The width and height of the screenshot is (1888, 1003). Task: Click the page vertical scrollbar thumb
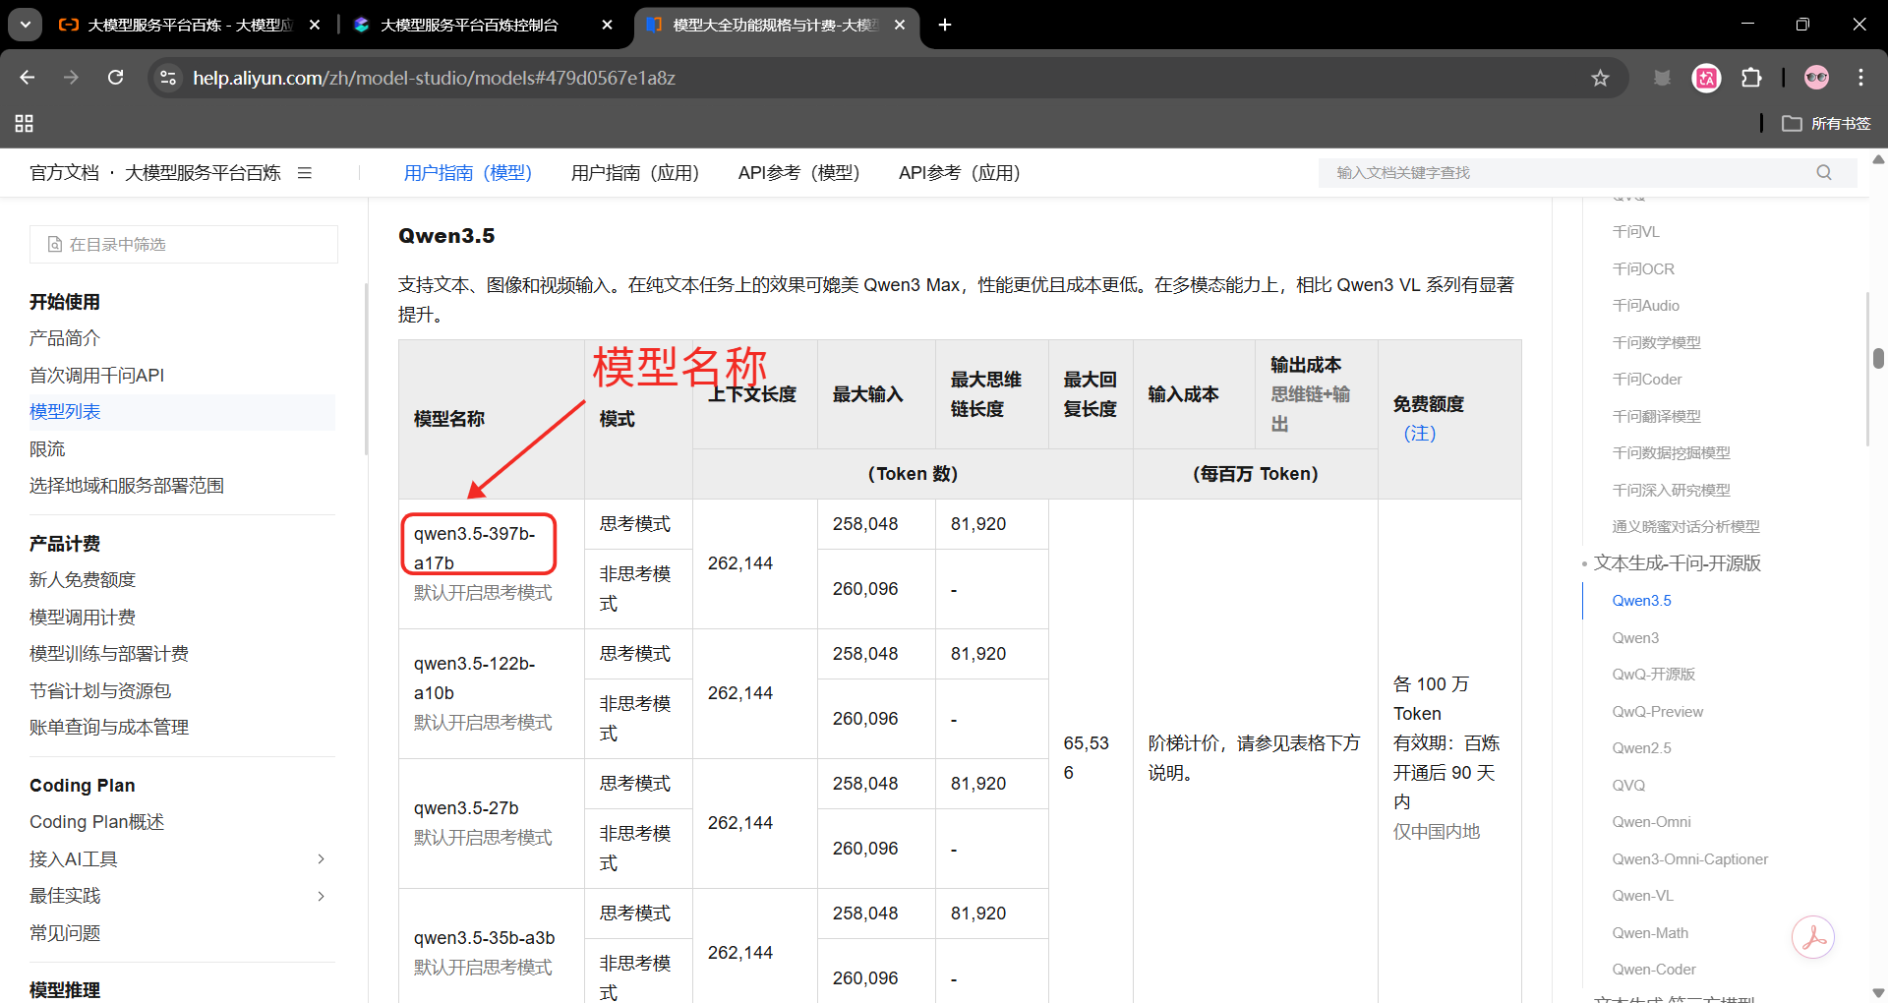pos(1878,358)
